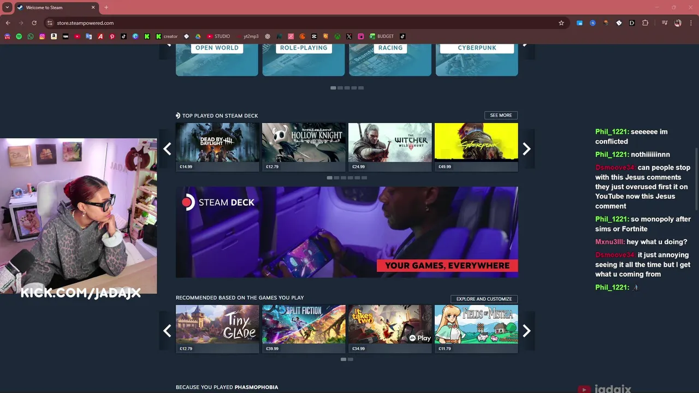Open the Tiny Glade game card
Screen dimensions: 699x393
[217, 329]
